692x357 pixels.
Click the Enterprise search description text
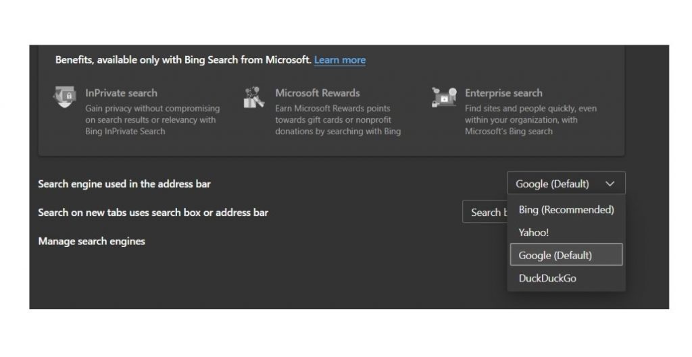[530, 120]
